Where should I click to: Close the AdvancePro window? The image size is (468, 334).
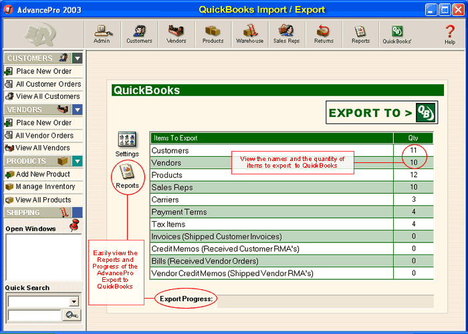click(x=458, y=10)
